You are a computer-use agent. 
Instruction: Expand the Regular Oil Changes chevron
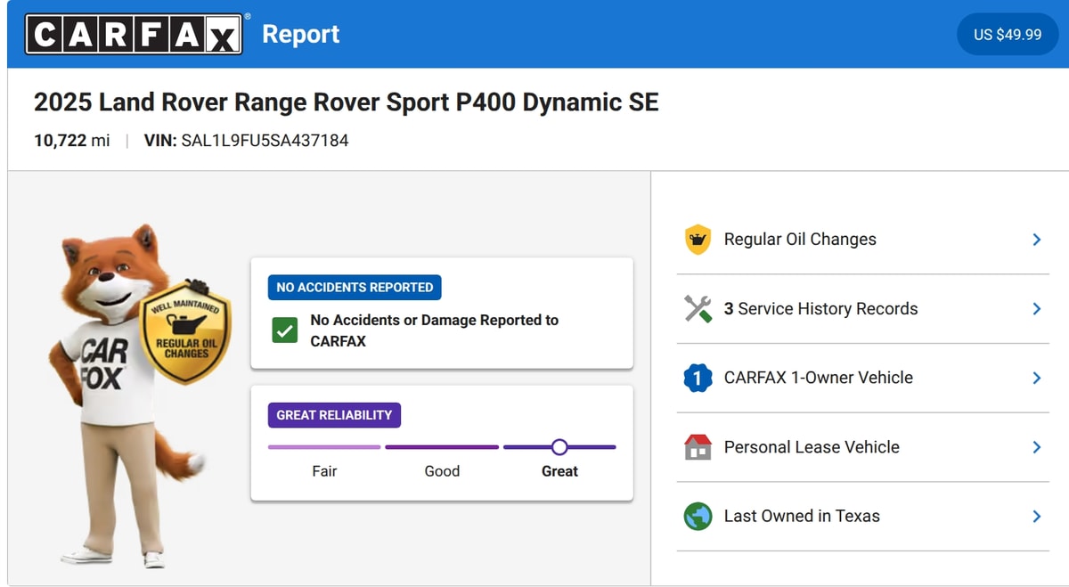[x=1036, y=240]
